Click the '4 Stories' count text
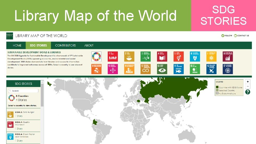The image size is (256, 144). [21, 100]
